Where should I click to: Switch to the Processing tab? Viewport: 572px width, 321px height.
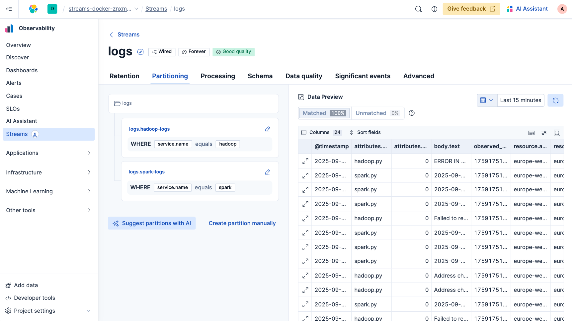pos(218,76)
